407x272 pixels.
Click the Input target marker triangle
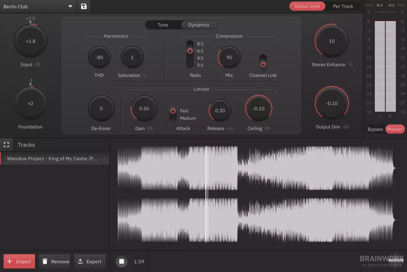pos(31,23)
